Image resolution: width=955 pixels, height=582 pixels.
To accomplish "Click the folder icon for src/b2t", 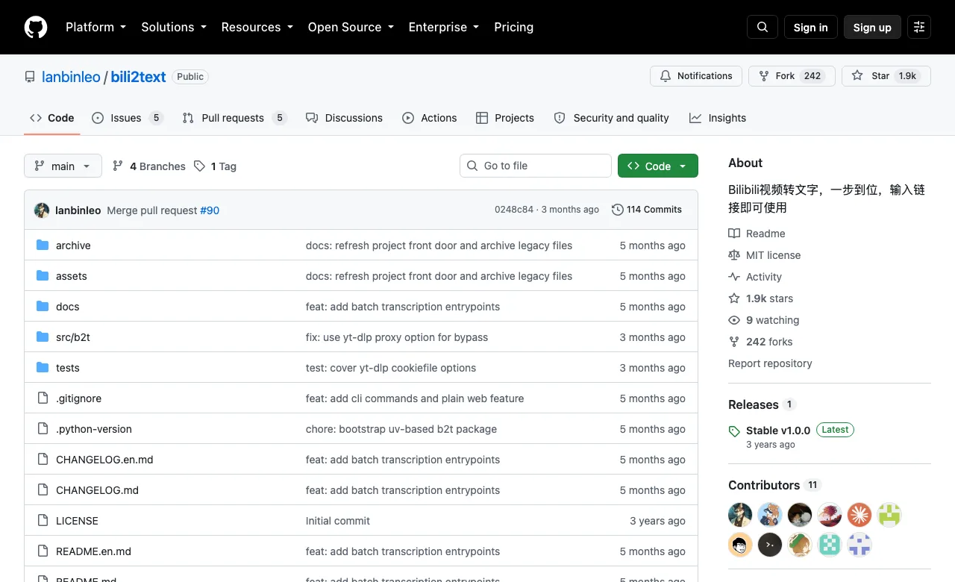I will tap(43, 337).
